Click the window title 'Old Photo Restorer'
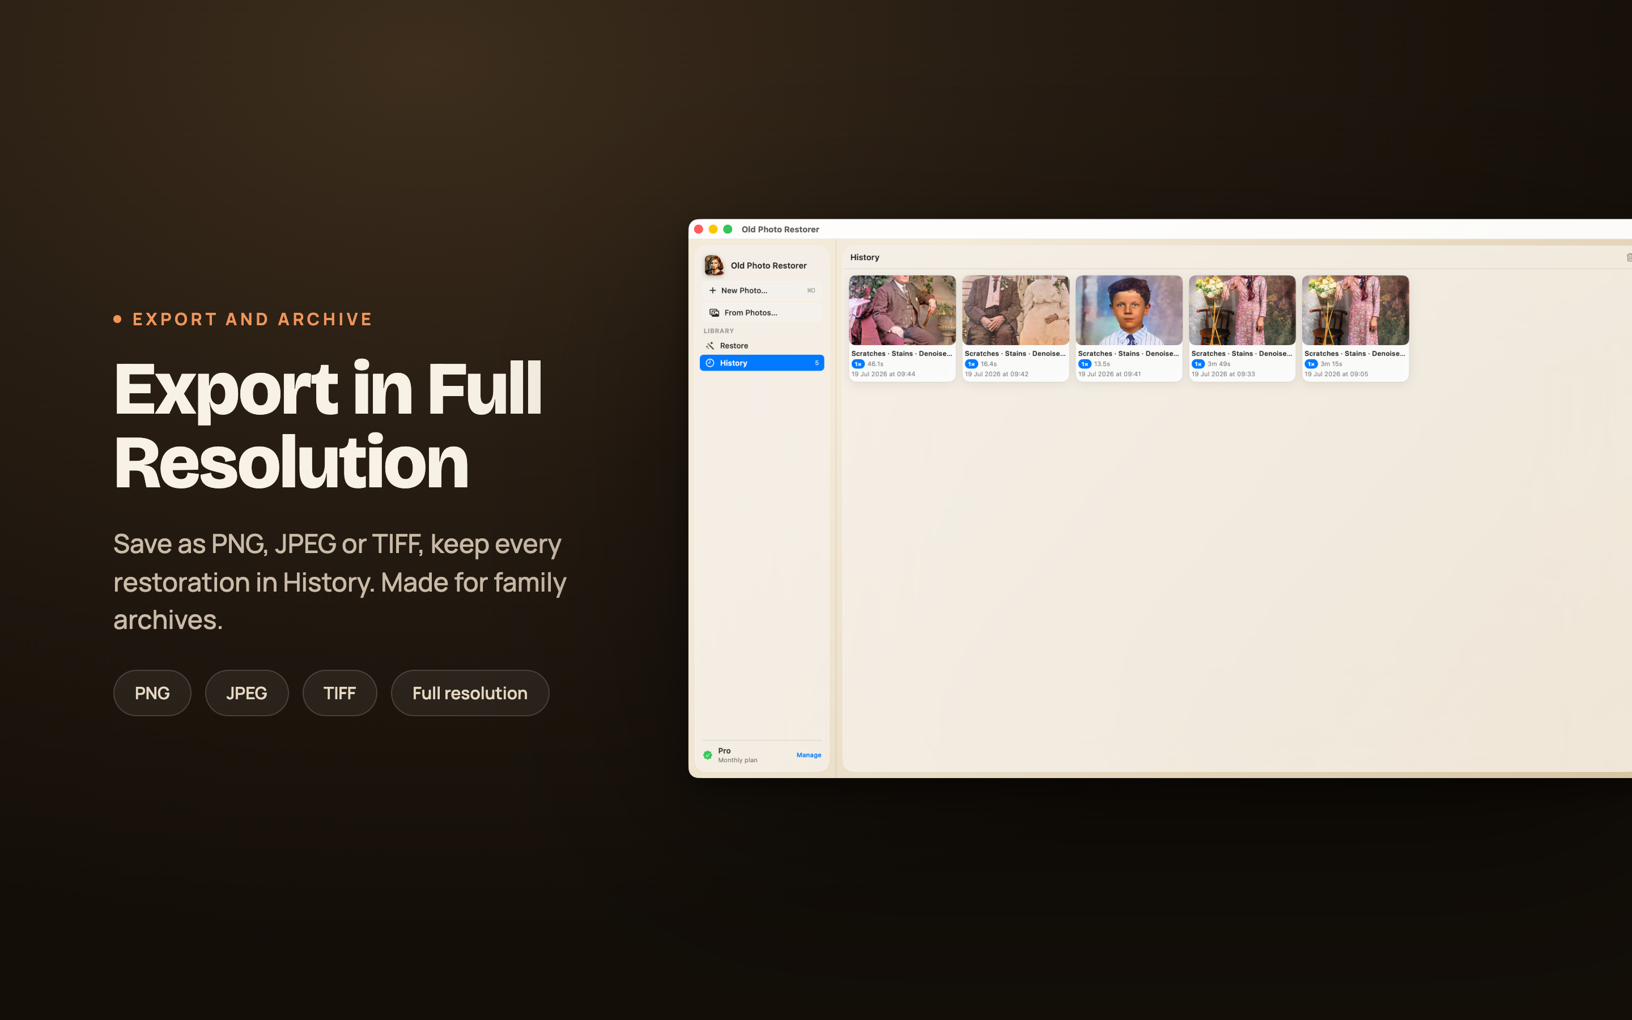 coord(780,229)
